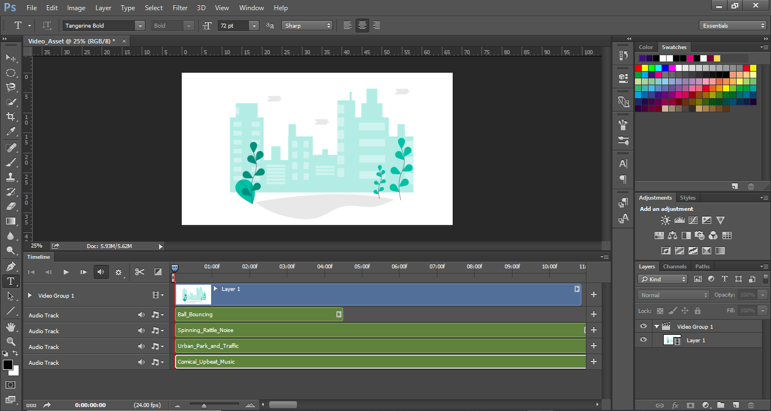This screenshot has height=411, width=771.
Task: Mute the Spinning_Rattle_Noise audio track
Action: (x=141, y=331)
